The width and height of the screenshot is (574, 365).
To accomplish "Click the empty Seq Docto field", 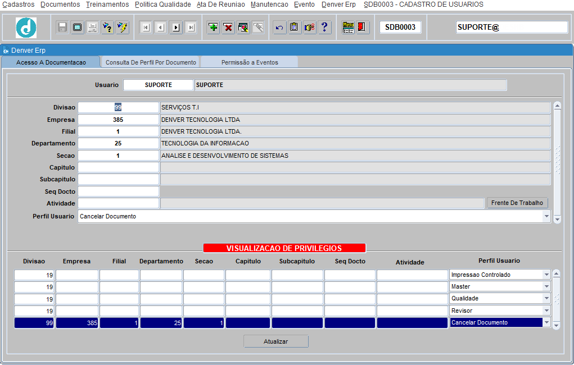I will click(118, 191).
